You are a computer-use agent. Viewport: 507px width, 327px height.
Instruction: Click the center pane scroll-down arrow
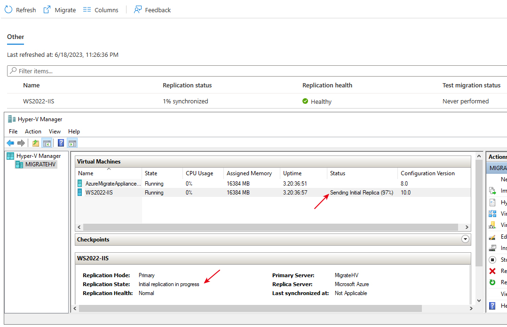479,301
